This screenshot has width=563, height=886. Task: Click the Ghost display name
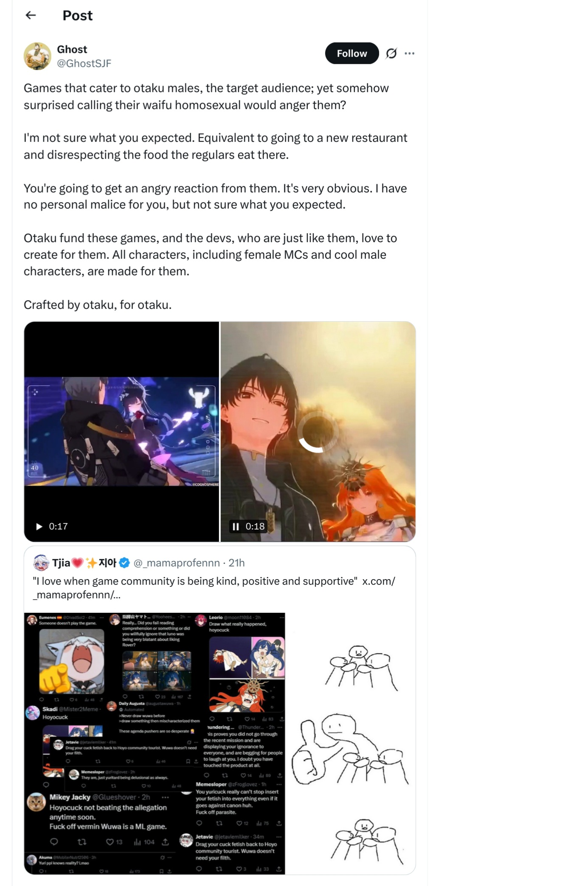click(x=72, y=49)
